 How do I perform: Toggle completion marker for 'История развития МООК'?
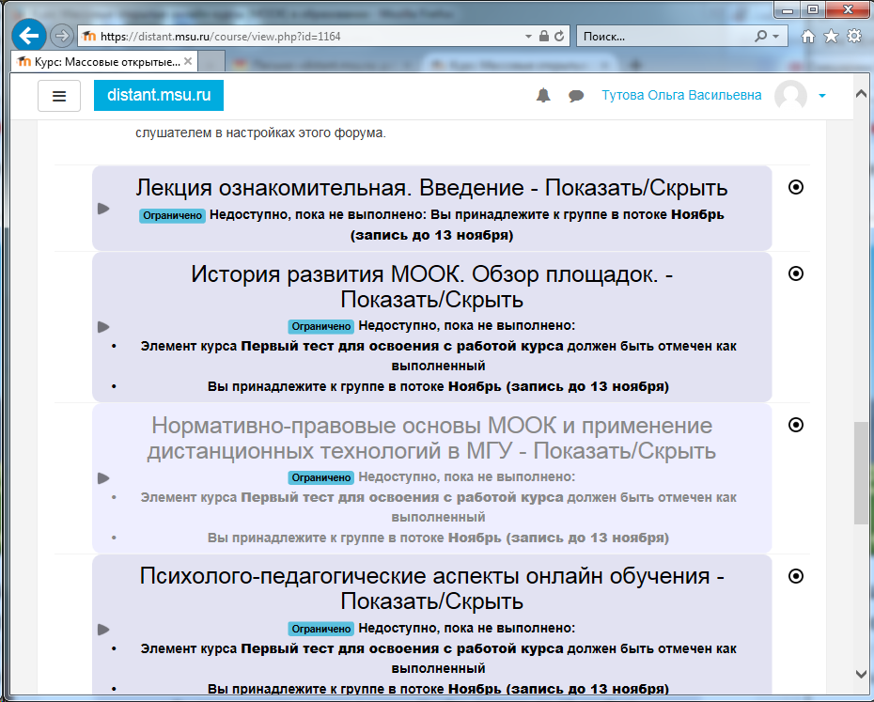[795, 273]
